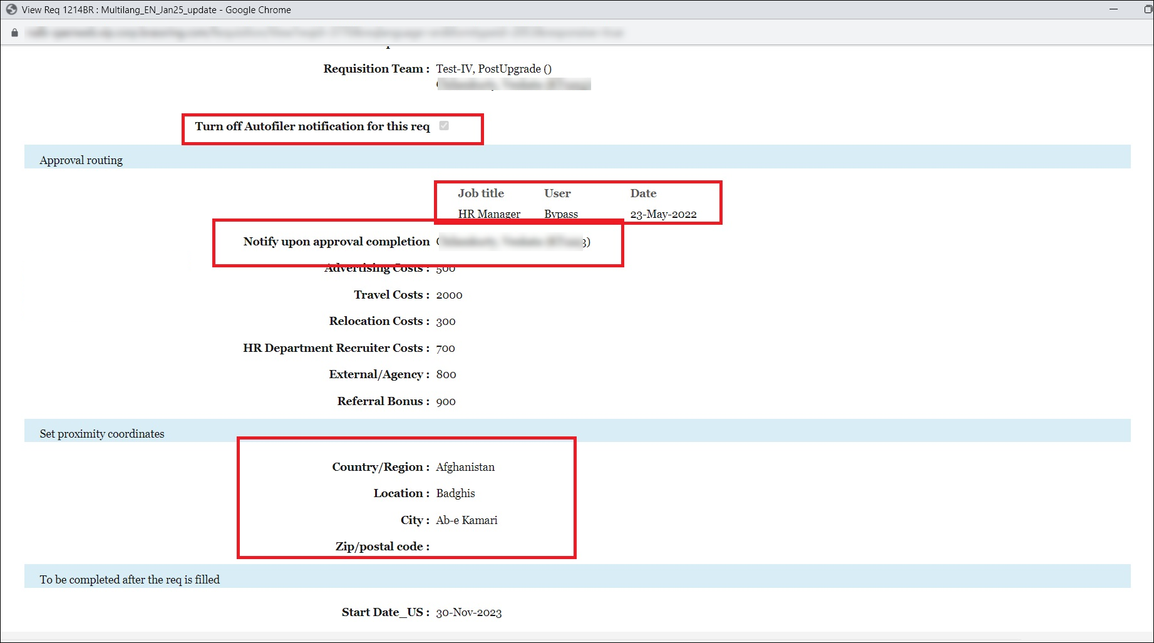Click the Date column header

pos(643,193)
